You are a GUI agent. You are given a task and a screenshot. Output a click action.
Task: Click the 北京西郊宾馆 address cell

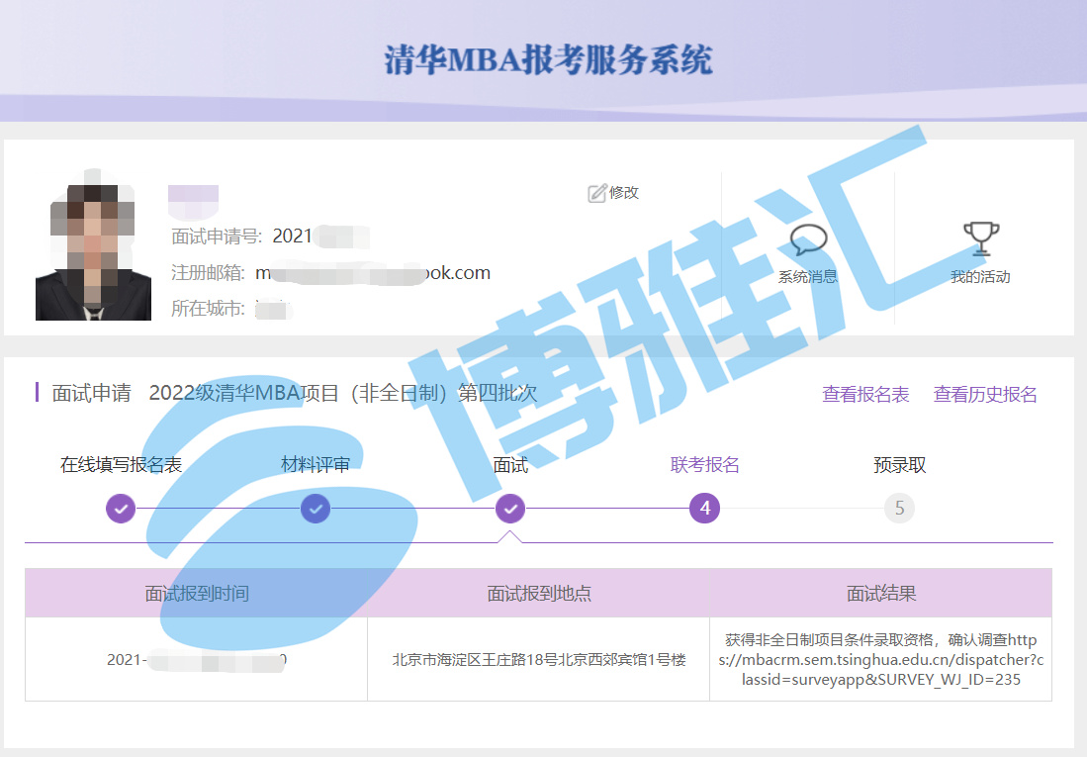click(x=539, y=660)
